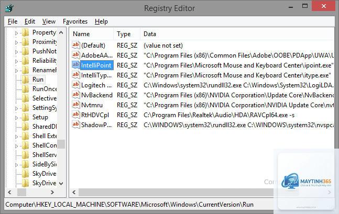The width and height of the screenshot is (339, 214).
Task: Click the string value icon beside NvBackend
Action: 75,95
